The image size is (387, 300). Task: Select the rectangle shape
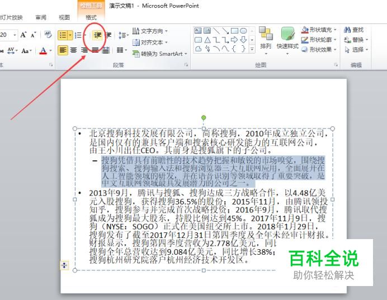pos(234,31)
